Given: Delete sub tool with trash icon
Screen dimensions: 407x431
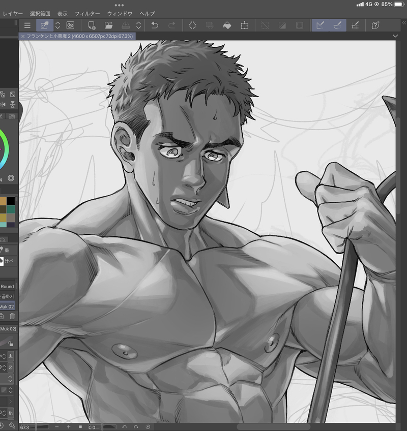Looking at the screenshot, I should coord(12,316).
